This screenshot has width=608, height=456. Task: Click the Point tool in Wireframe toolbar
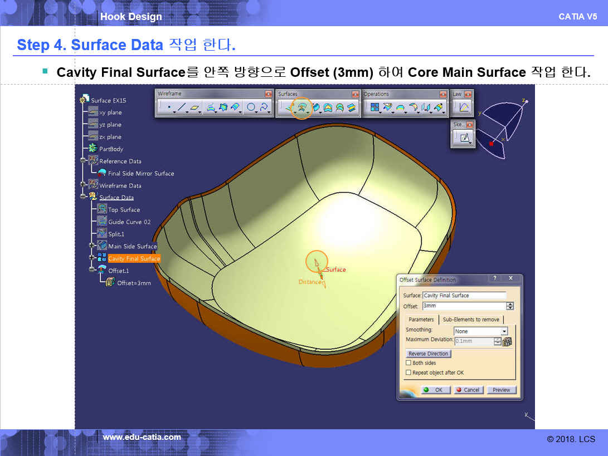(x=168, y=107)
